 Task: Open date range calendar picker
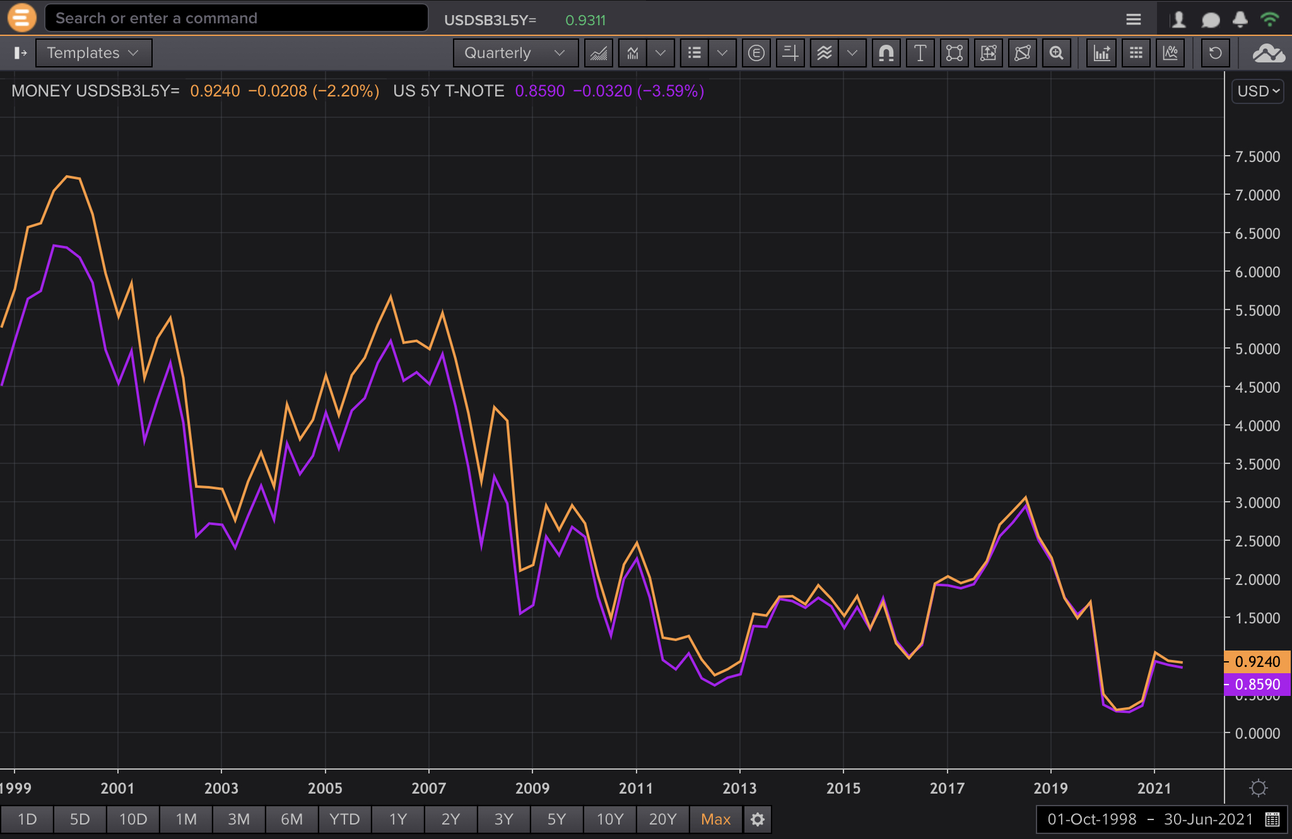[x=1272, y=819]
